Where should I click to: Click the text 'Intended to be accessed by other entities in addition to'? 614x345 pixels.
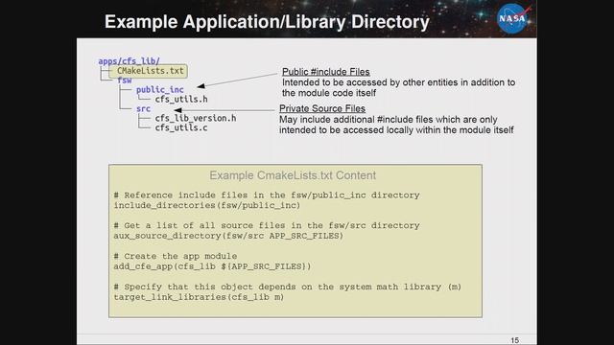399,82
